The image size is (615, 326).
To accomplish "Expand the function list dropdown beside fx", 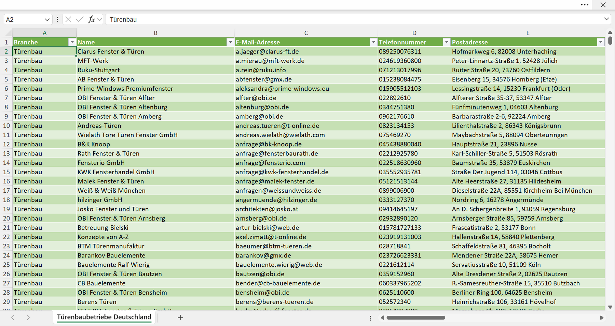I will [x=99, y=19].
